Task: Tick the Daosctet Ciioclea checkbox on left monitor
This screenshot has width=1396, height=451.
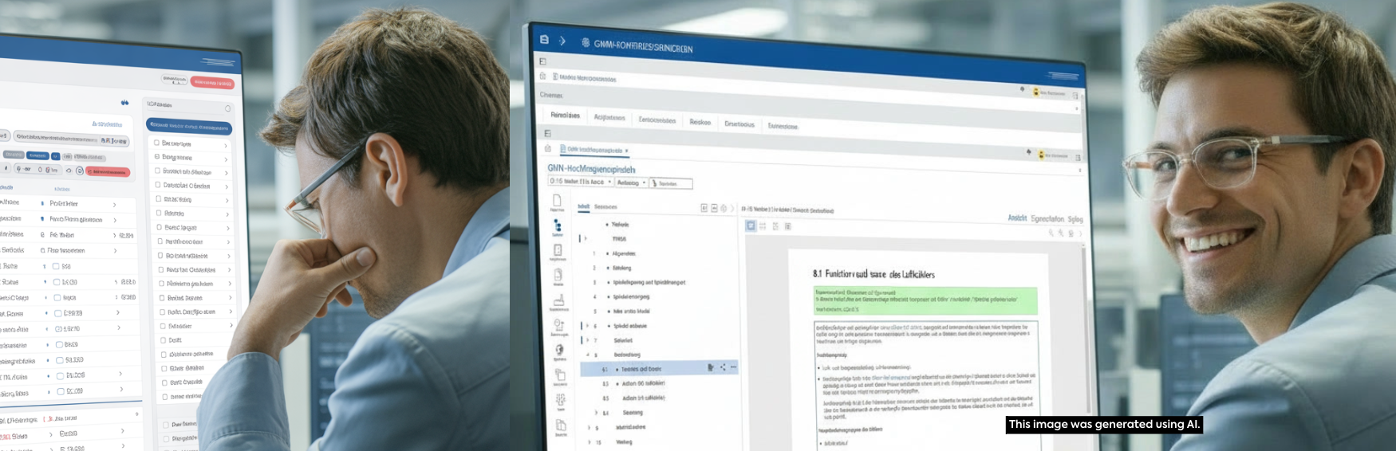Action: click(x=158, y=185)
